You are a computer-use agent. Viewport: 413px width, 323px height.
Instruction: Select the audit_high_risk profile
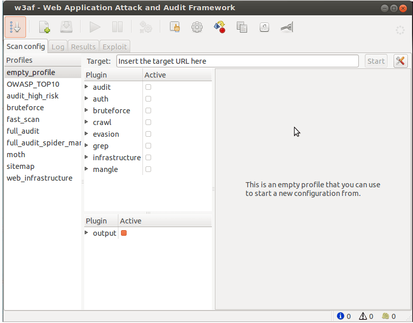pyautogui.click(x=43, y=96)
